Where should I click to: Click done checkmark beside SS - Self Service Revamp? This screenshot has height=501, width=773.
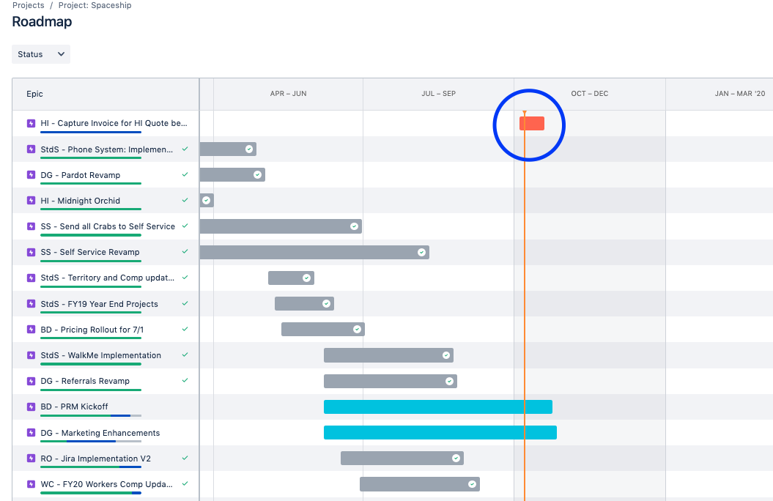185,251
